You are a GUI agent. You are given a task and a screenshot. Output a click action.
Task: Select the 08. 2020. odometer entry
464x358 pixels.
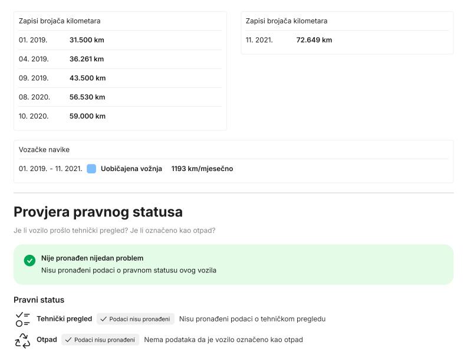[x=34, y=97]
